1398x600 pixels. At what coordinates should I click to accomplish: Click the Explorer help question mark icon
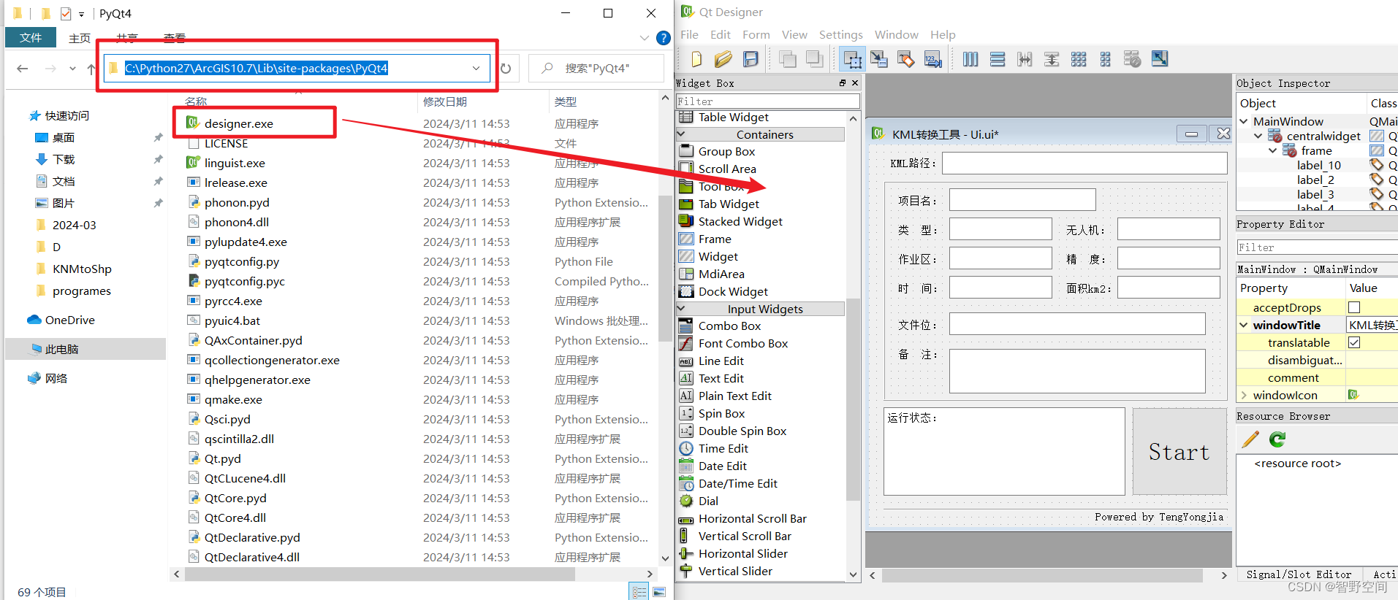[664, 38]
